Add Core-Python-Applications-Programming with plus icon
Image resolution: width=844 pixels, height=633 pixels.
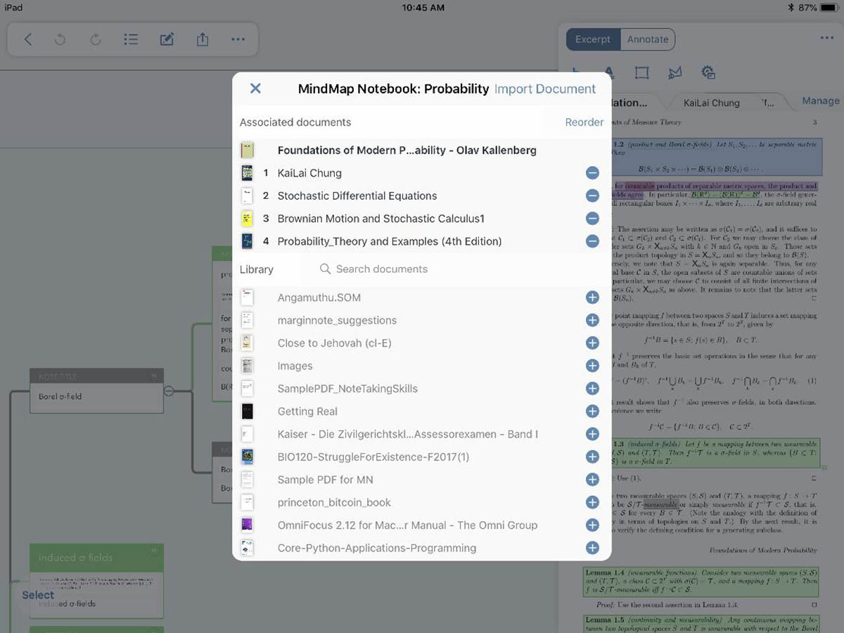point(592,548)
